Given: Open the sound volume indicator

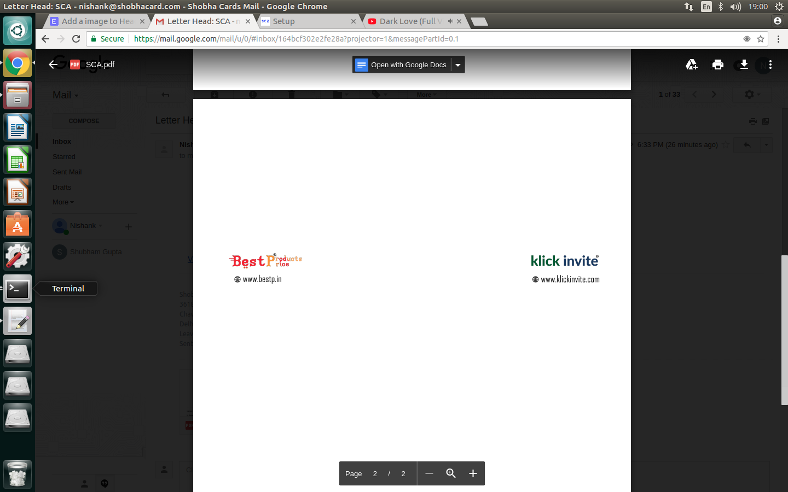Looking at the screenshot, I should [735, 7].
